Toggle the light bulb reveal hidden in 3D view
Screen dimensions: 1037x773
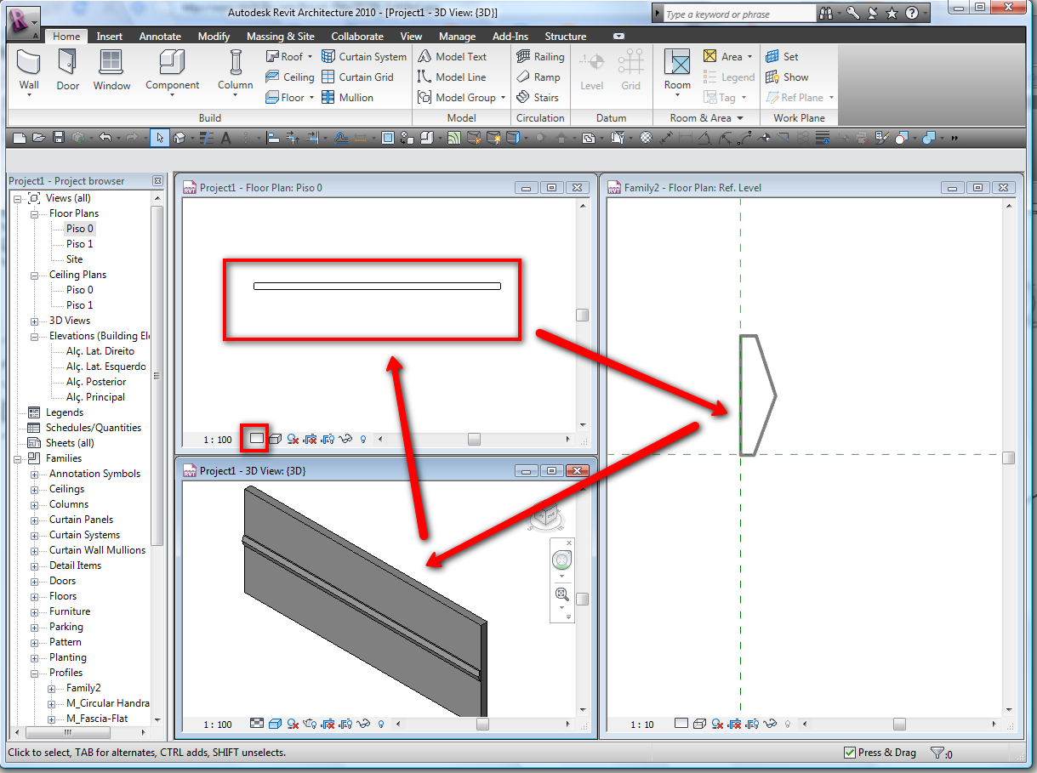[x=381, y=725]
